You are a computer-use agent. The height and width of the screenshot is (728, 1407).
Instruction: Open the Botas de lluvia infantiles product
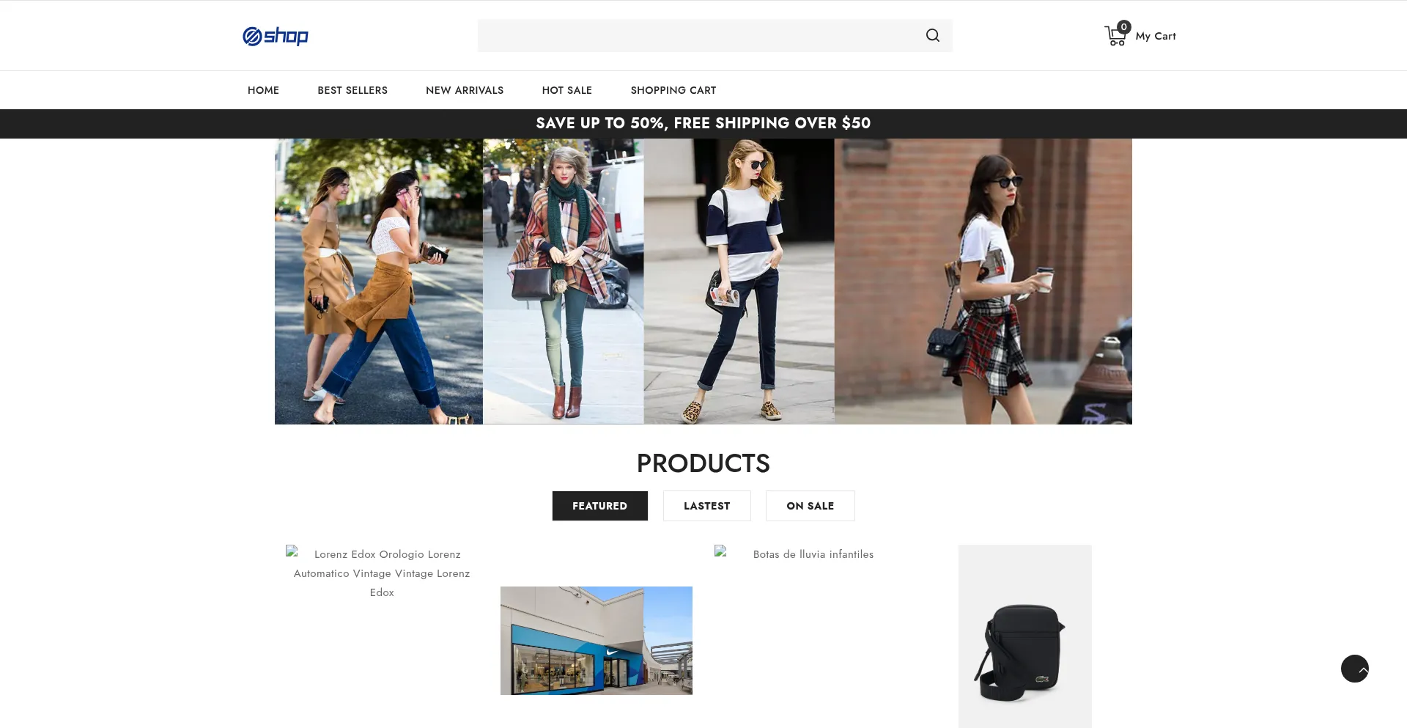click(x=810, y=554)
